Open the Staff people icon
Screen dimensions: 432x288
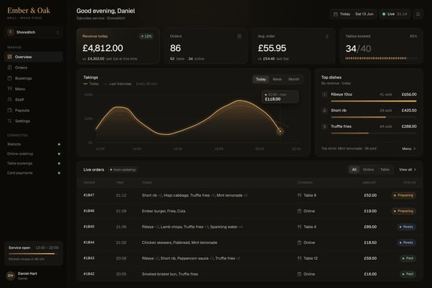(10, 100)
